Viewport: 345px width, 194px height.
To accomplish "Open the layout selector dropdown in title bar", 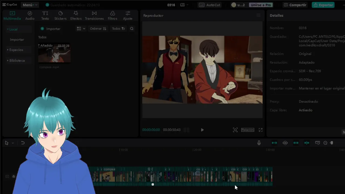I will 184,5.
